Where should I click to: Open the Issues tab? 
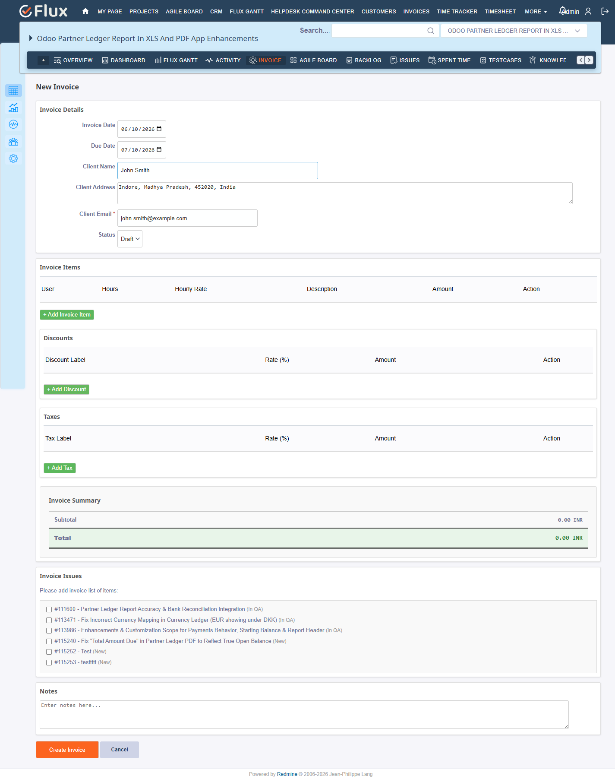click(405, 60)
